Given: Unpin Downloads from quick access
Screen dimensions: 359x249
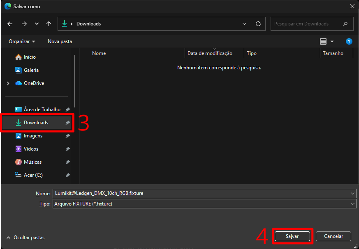Looking at the screenshot, I should [67, 123].
